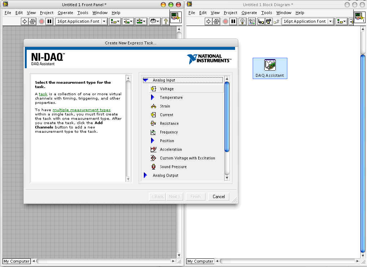The image size is (367, 267).
Task: Select Current measurement type
Action: point(167,115)
